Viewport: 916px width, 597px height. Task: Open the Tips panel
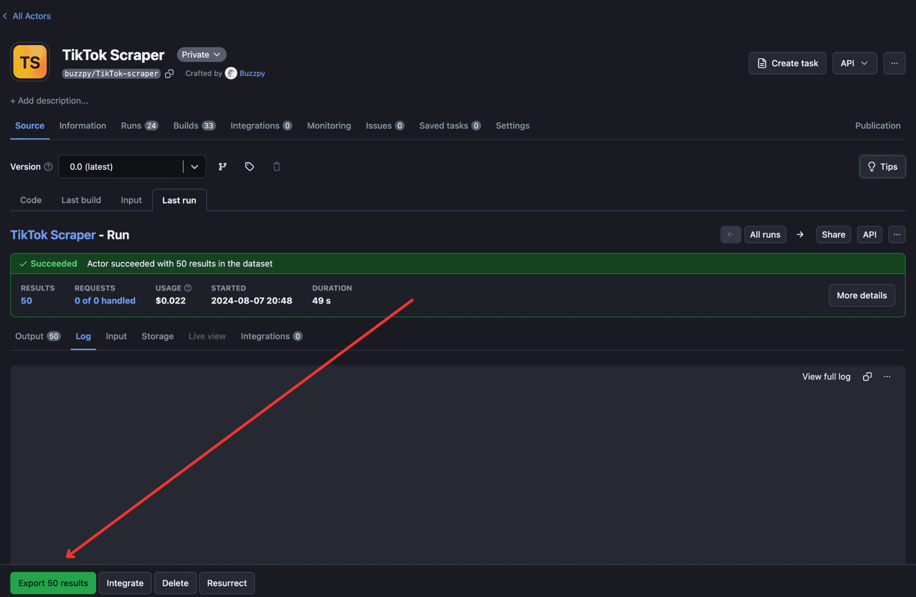pos(882,167)
